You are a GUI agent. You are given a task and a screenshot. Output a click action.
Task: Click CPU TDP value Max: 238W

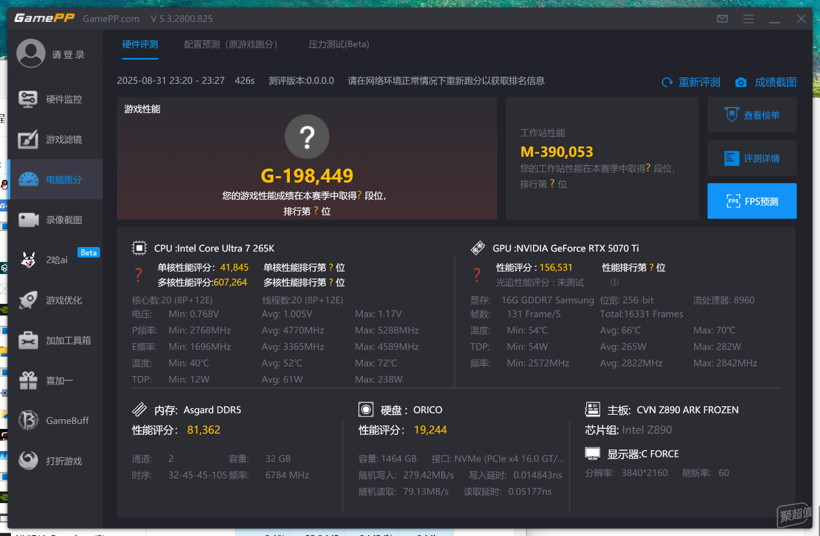[379, 379]
